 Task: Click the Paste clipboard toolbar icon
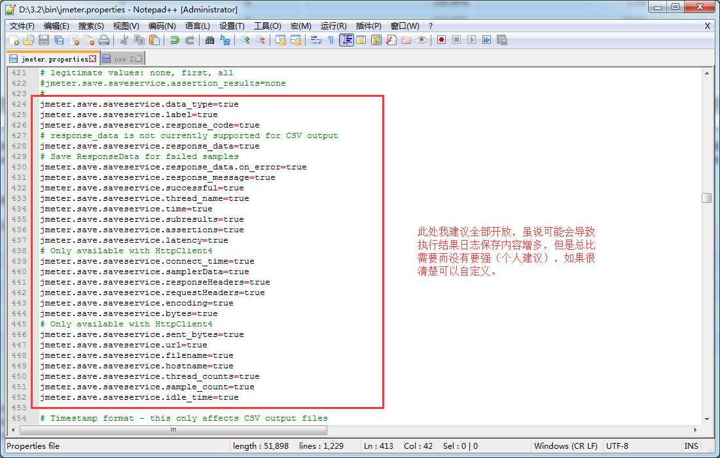(155, 41)
